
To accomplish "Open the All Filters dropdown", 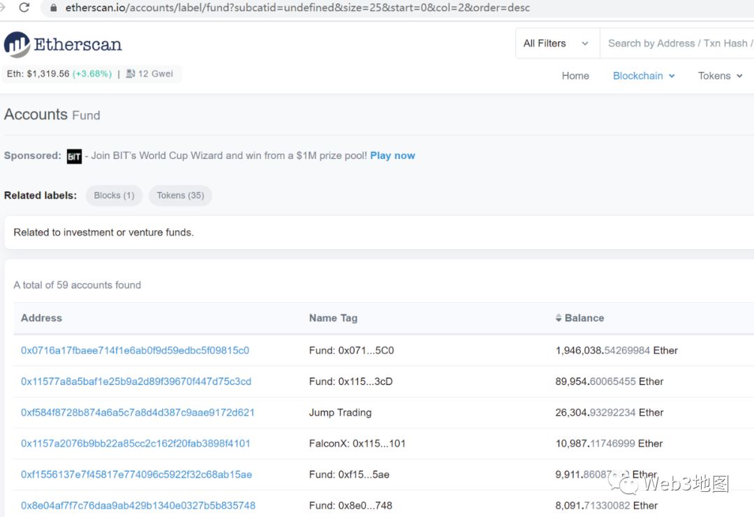I will coord(557,43).
